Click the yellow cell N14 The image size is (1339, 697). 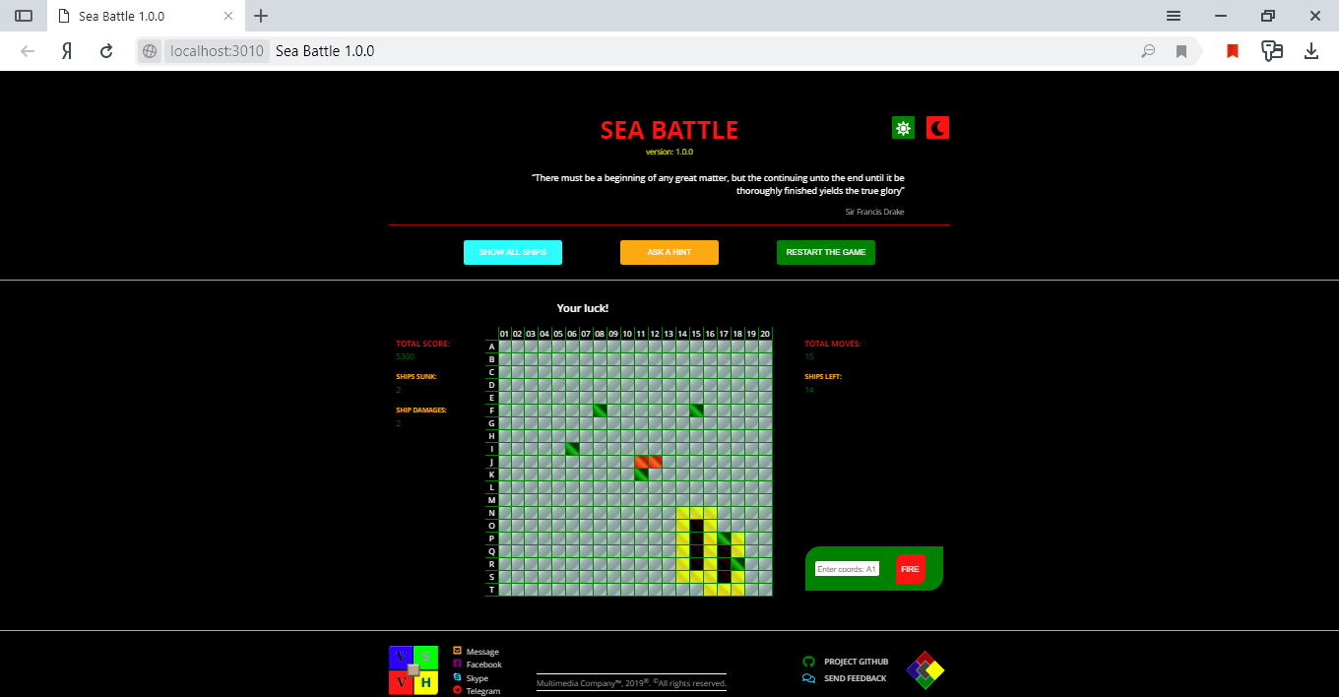coord(682,513)
